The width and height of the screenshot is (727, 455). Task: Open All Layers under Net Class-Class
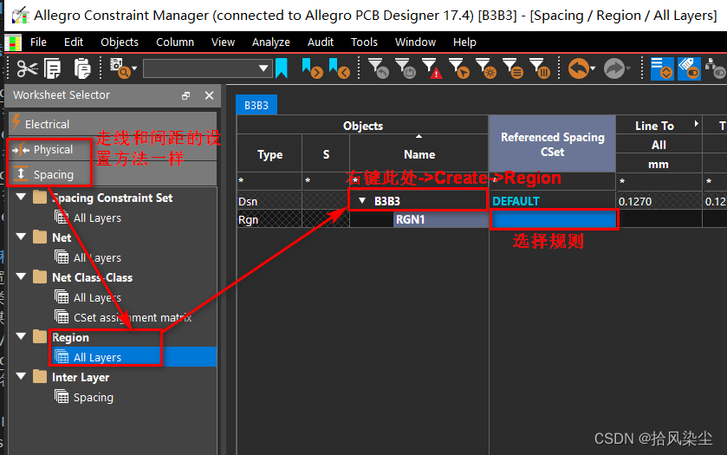(x=97, y=297)
